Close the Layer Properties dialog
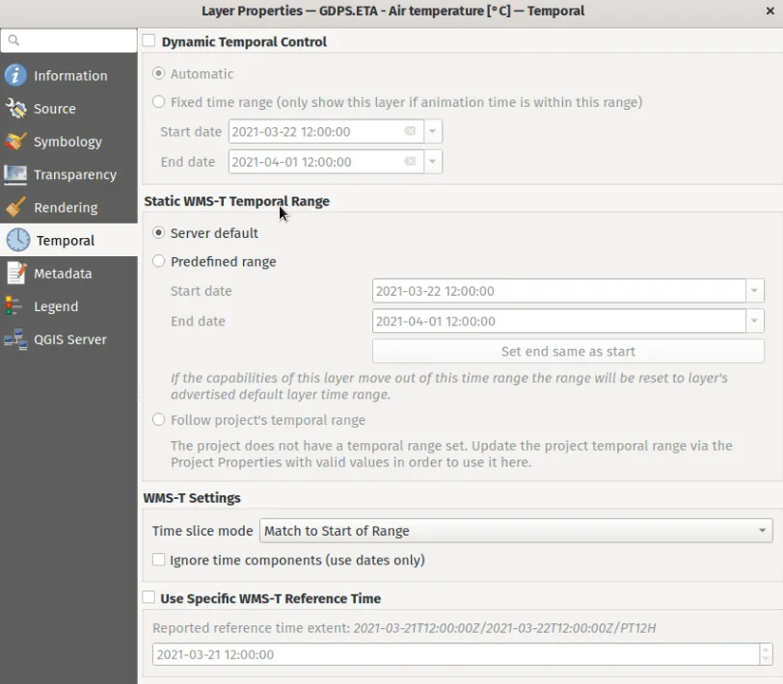Viewport: 783px width, 684px height. pos(769,12)
